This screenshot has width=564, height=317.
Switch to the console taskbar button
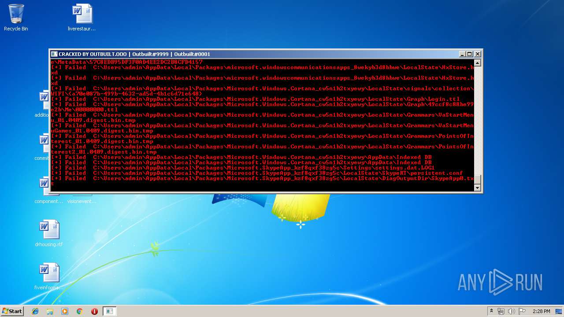pyautogui.click(x=109, y=311)
